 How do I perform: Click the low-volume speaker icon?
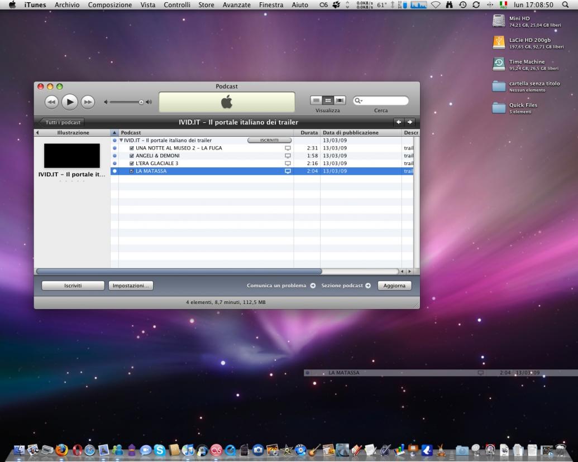tap(106, 102)
